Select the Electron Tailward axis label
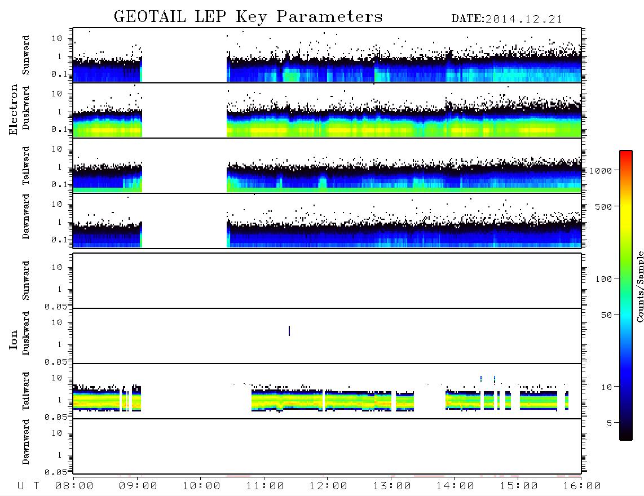The height and width of the screenshot is (496, 644). (26, 166)
